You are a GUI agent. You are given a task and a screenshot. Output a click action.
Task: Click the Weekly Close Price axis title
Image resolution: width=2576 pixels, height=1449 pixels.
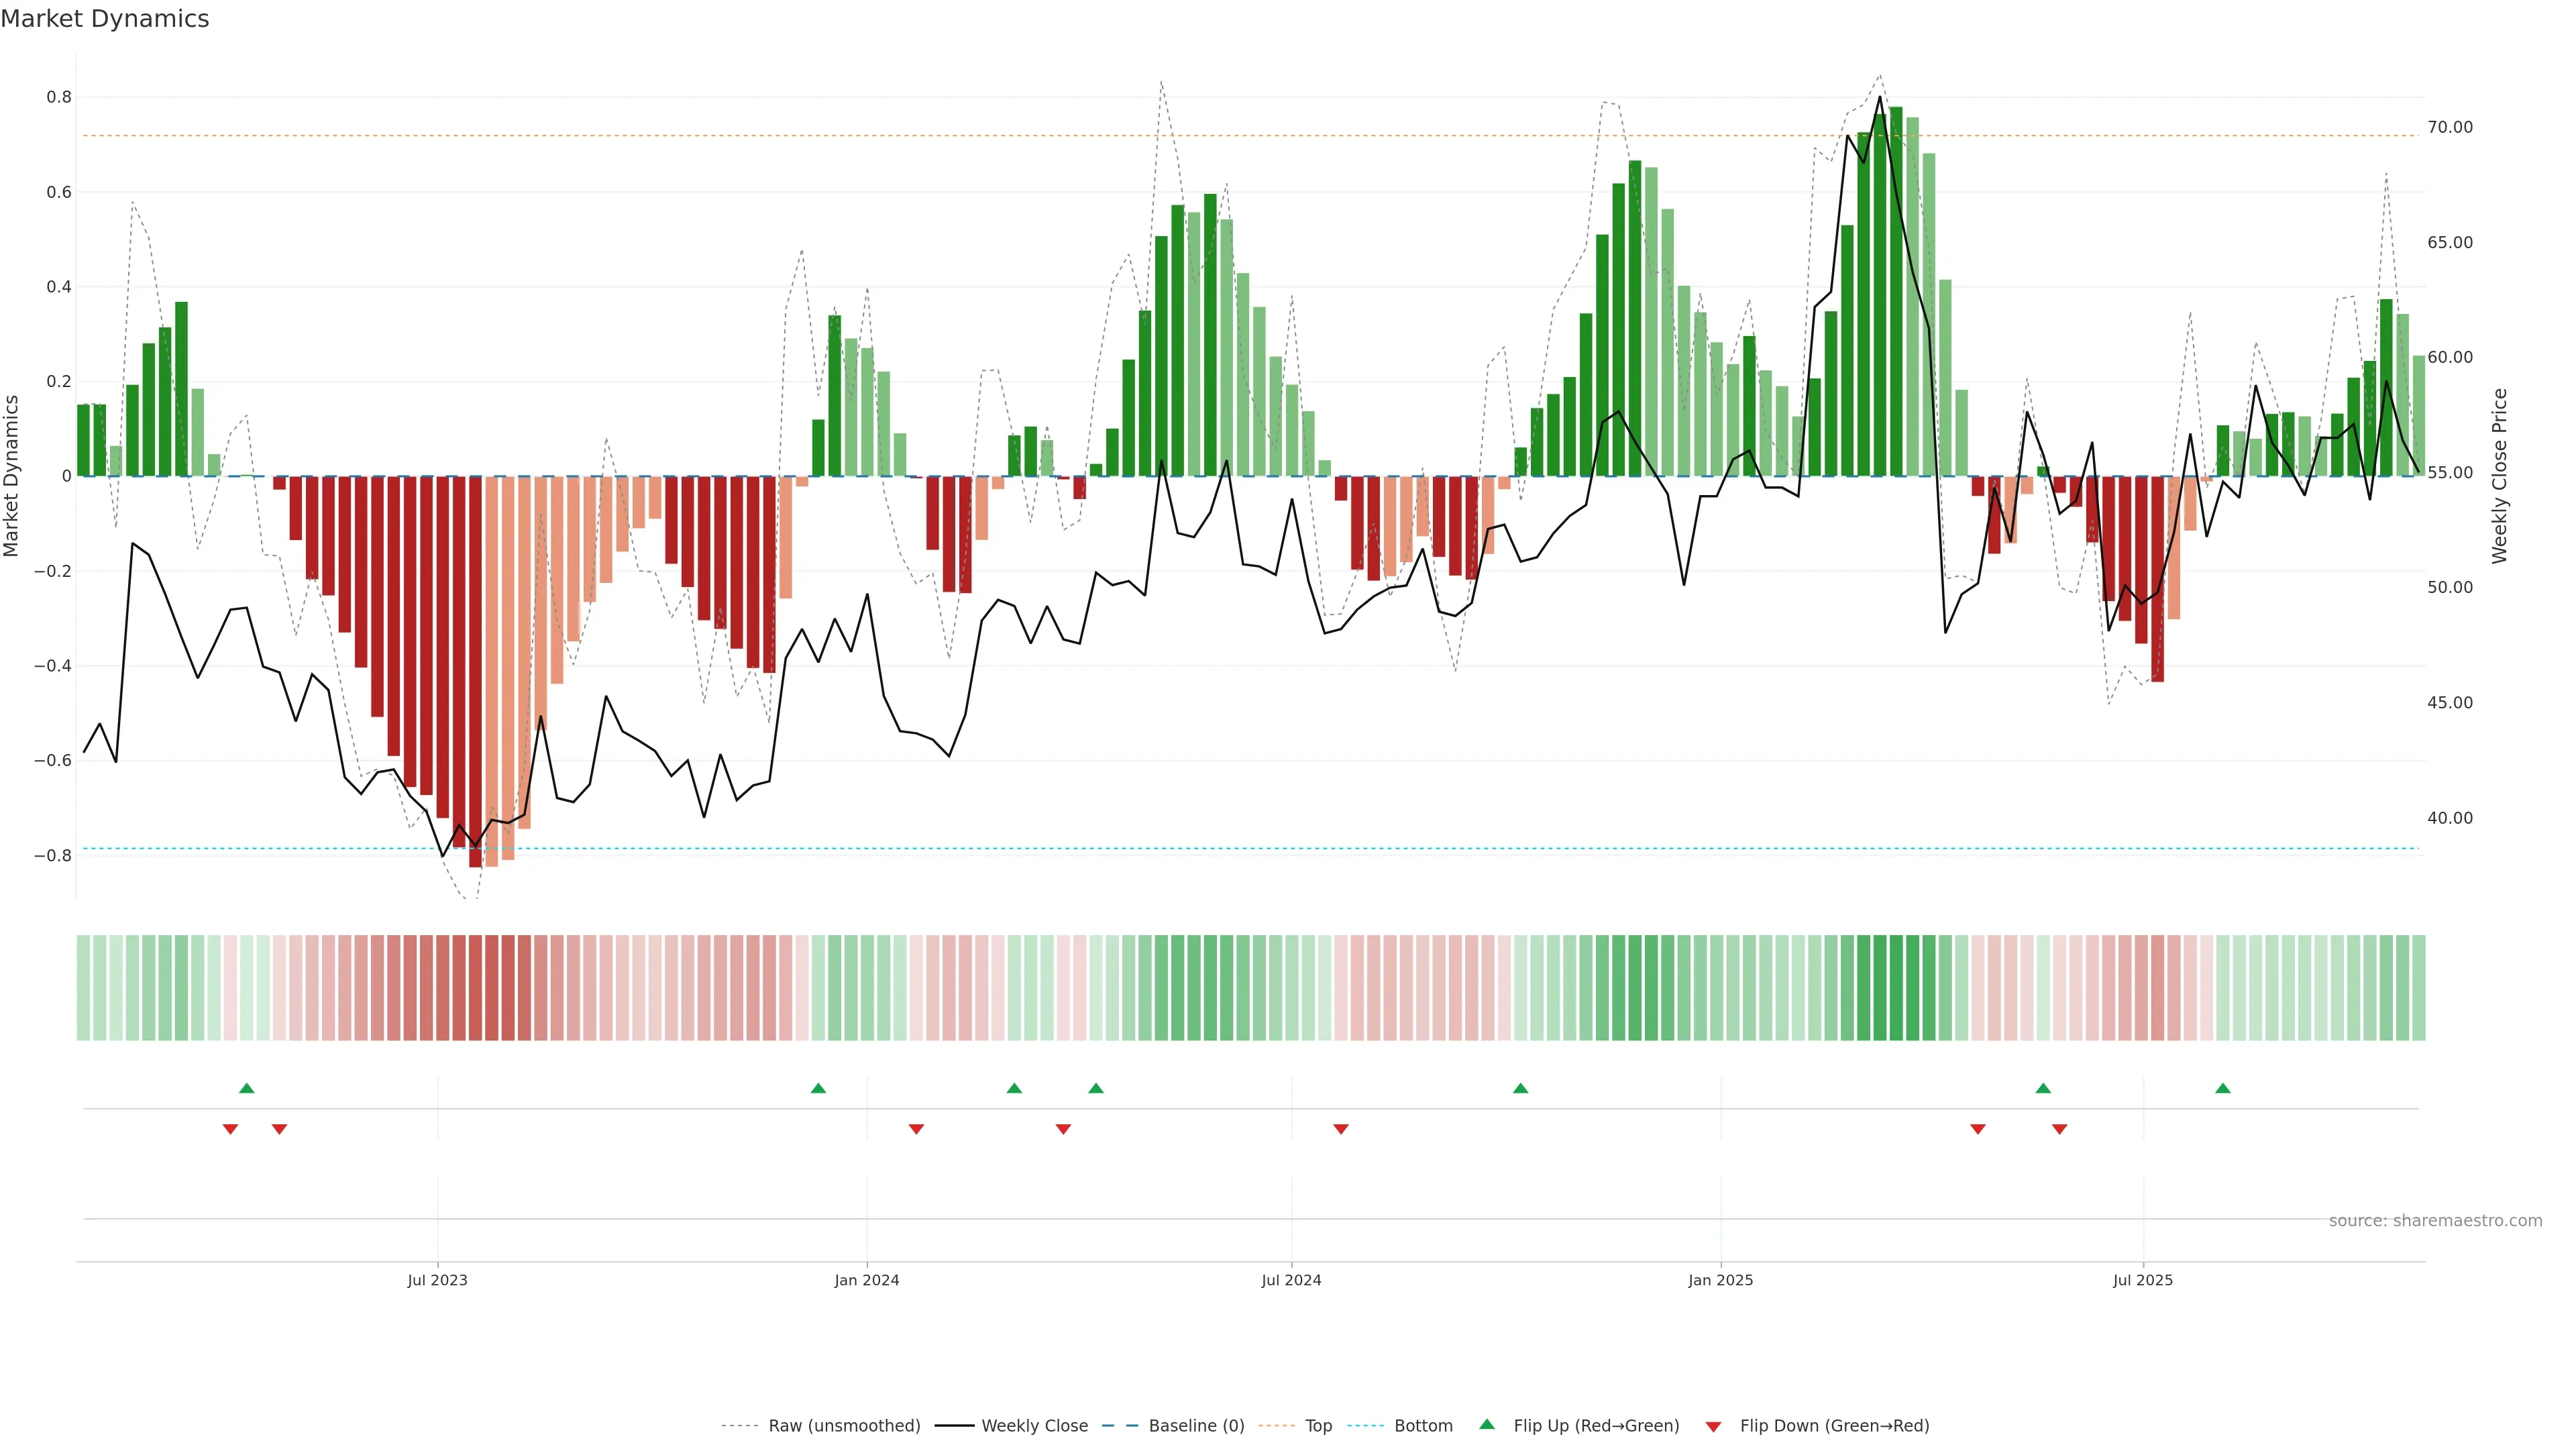click(x=2499, y=476)
